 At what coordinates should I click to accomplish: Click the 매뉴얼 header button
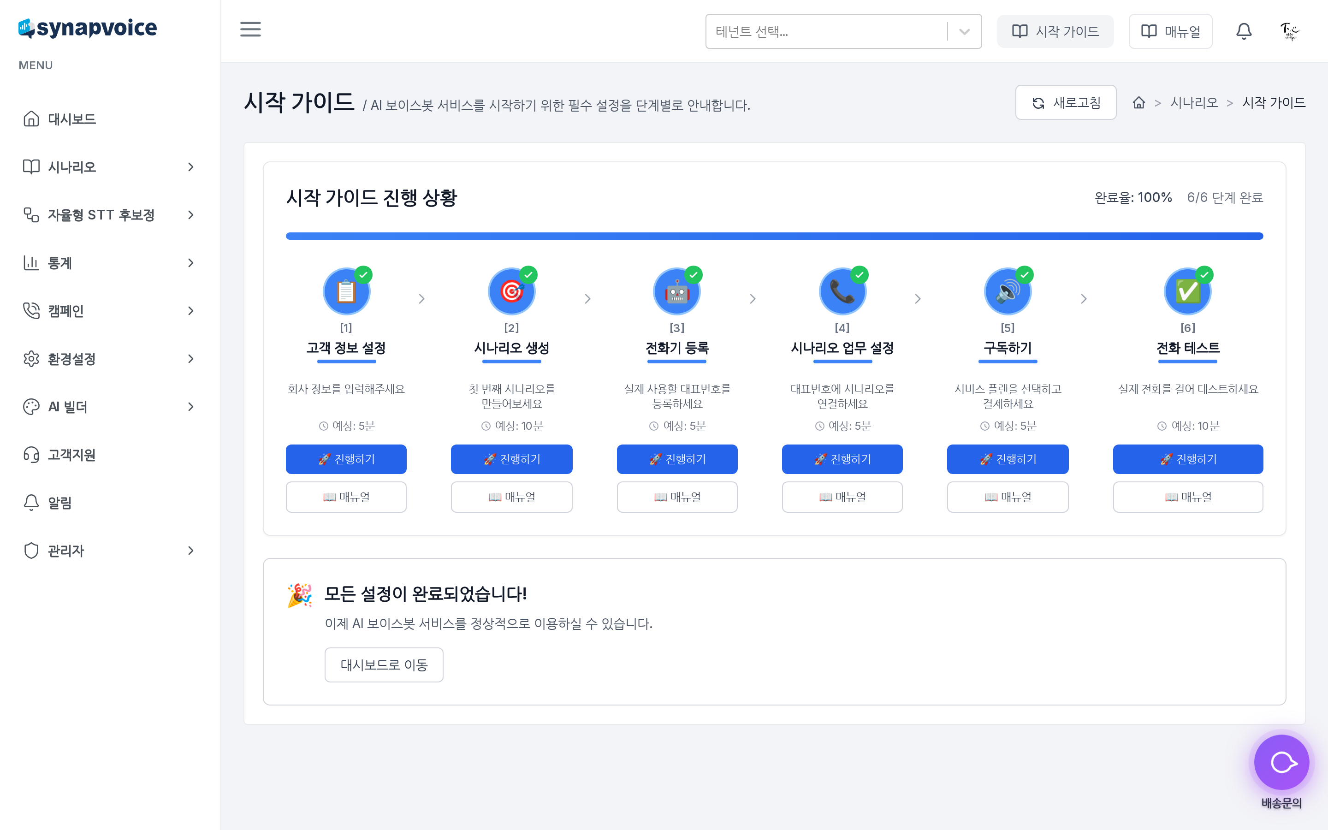point(1170,31)
